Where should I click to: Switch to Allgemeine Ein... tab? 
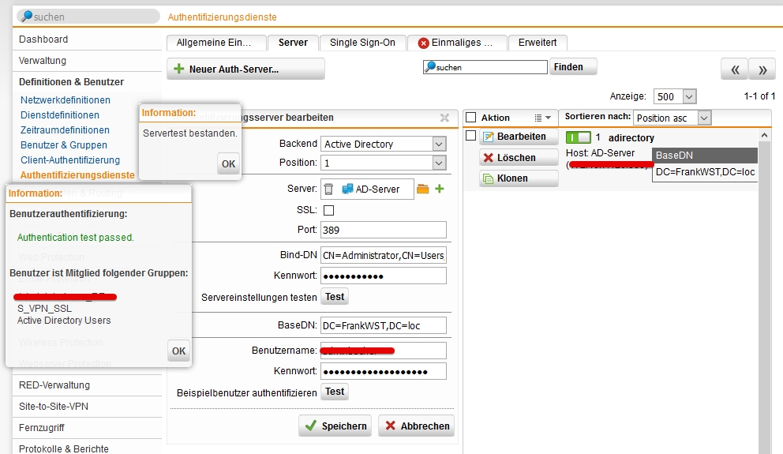(x=216, y=43)
